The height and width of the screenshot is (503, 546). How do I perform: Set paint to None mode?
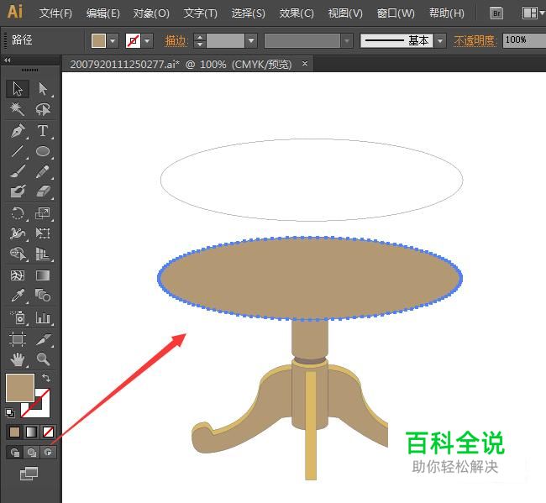click(49, 432)
